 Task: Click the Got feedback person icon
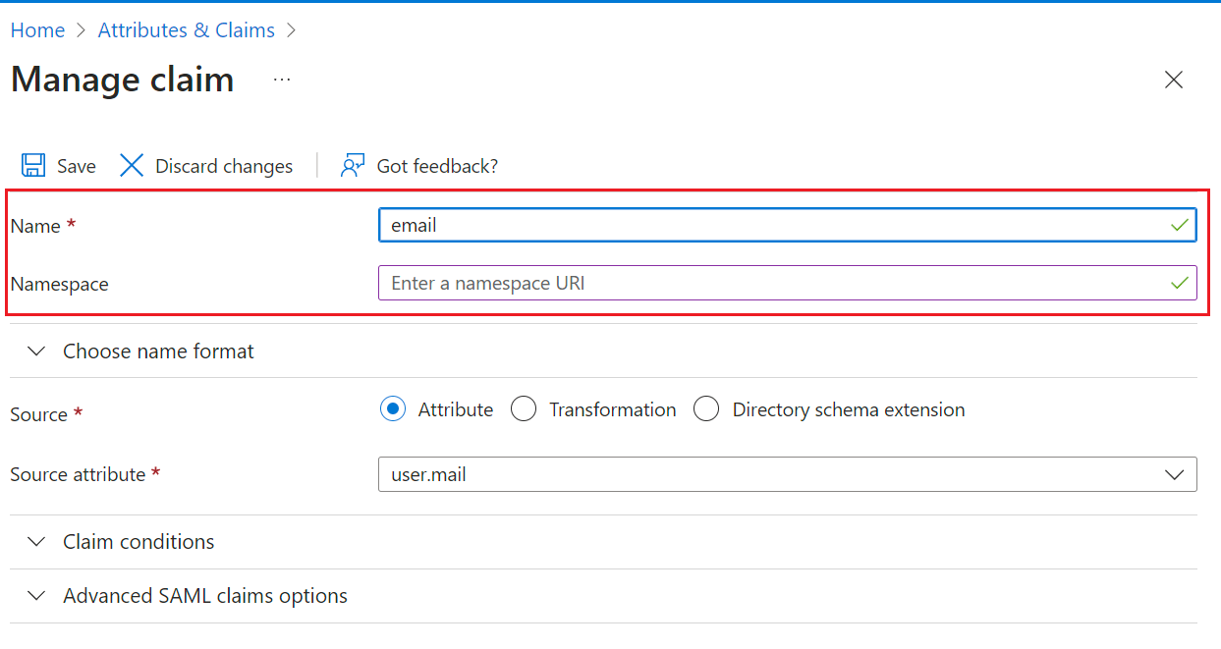[x=353, y=166]
